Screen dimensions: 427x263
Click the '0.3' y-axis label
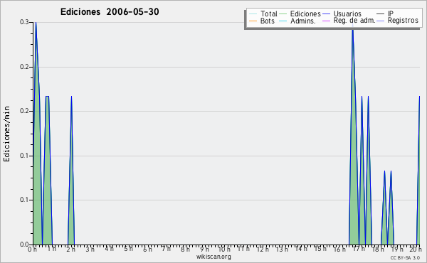pyautogui.click(x=24, y=22)
